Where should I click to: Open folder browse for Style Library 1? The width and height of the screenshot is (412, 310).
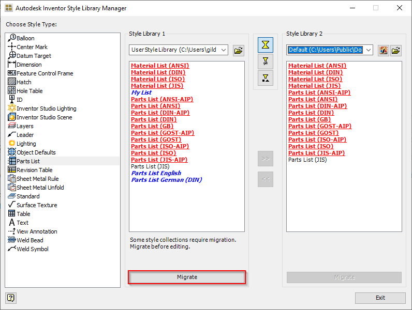tap(238, 50)
